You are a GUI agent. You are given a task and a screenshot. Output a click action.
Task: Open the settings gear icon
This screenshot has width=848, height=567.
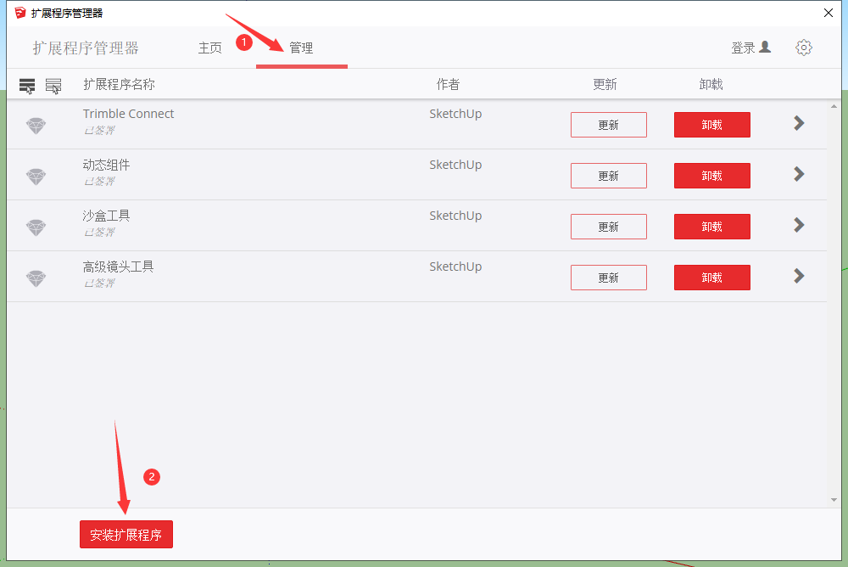tap(804, 48)
